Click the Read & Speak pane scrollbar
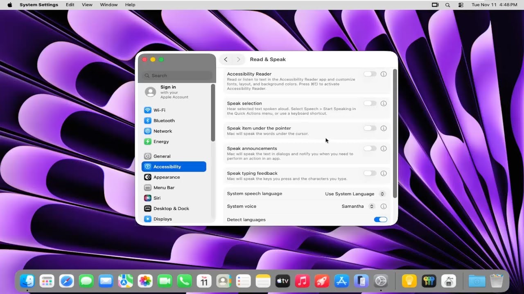The image size is (524, 294). click(395, 134)
